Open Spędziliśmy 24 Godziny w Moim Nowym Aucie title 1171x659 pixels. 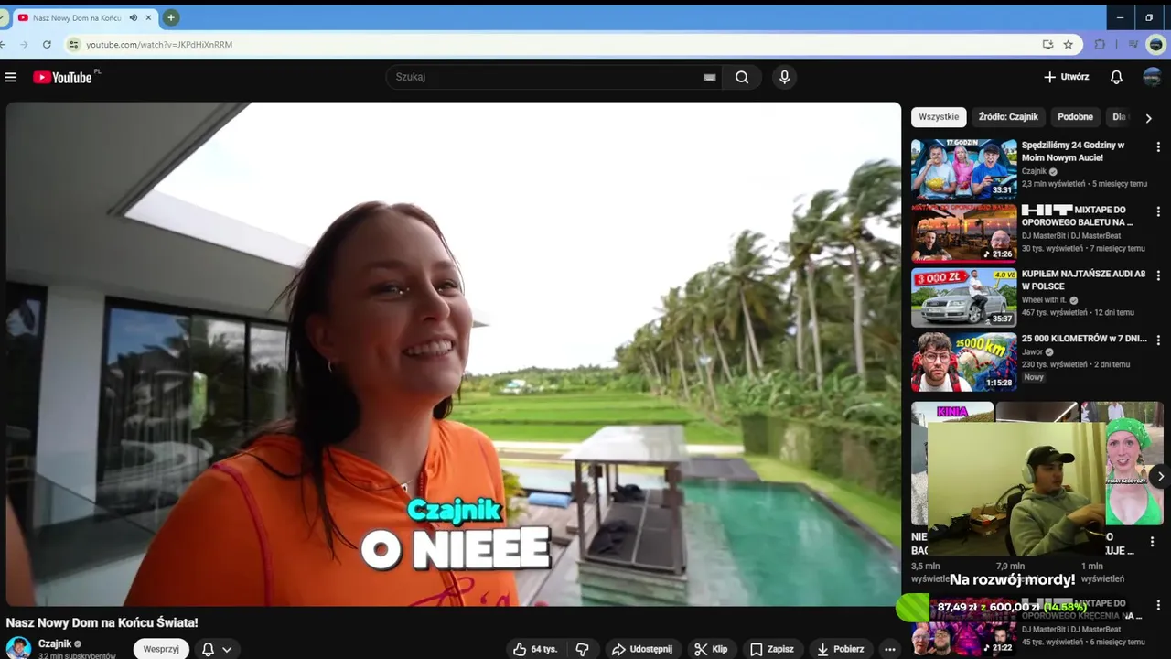(1073, 151)
